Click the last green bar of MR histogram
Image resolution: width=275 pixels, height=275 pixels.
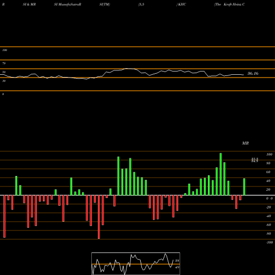pos(244,187)
